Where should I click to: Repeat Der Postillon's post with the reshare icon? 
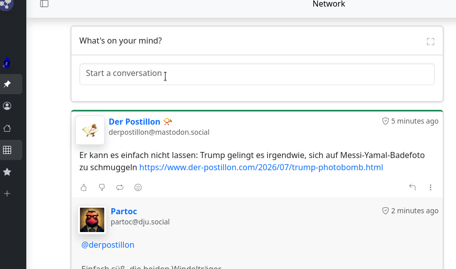120,187
